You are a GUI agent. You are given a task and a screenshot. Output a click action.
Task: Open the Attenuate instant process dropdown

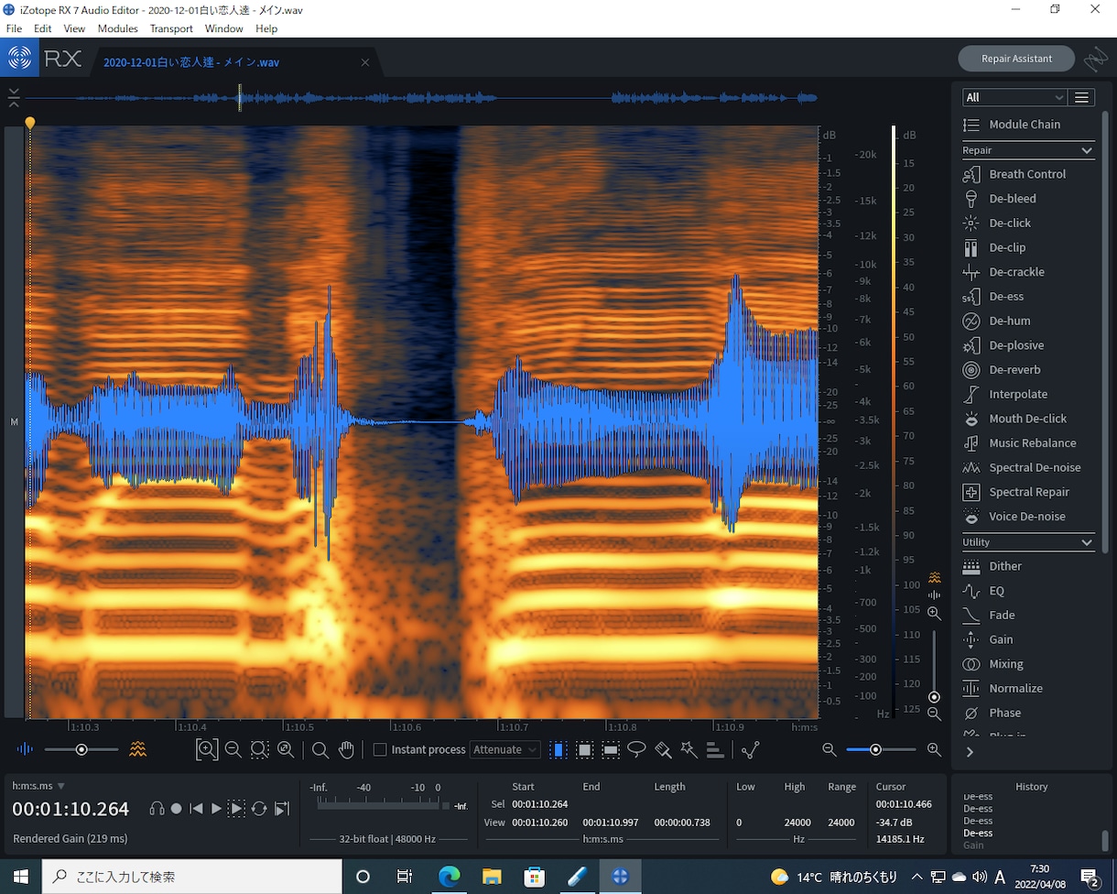click(x=504, y=750)
